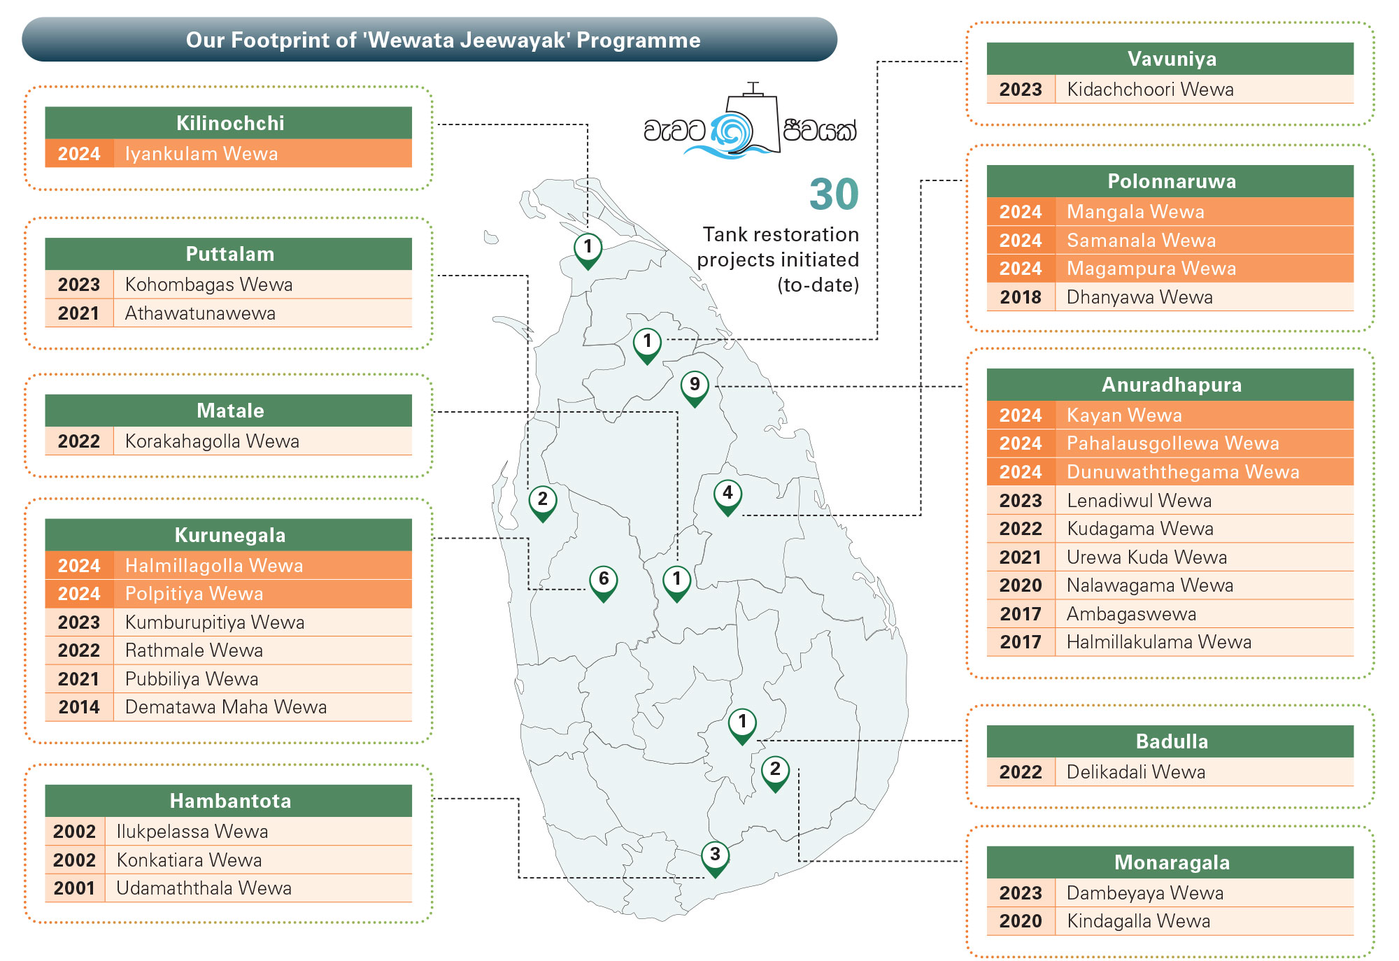Click the Pubbiliya Wewa row
The width and height of the screenshot is (1399, 961).
[229, 679]
